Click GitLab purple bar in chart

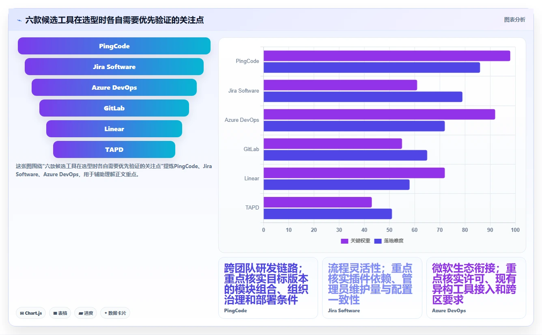[x=333, y=143]
